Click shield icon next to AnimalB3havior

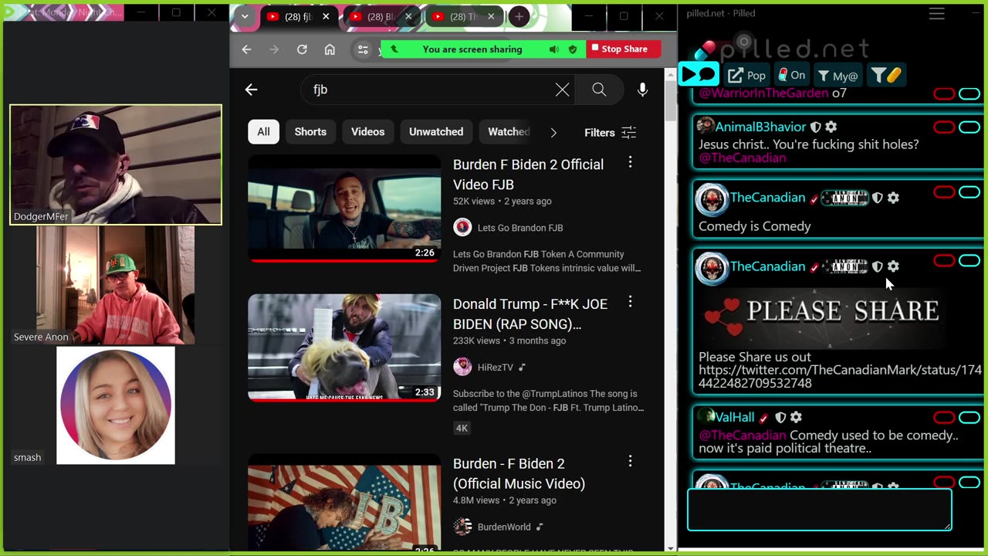click(x=815, y=127)
